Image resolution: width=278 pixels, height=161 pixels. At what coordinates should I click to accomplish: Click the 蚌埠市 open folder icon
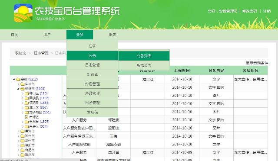(x=23, y=89)
